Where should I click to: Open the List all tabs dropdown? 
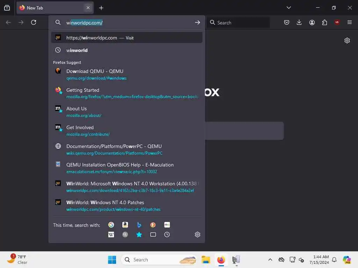288,8
